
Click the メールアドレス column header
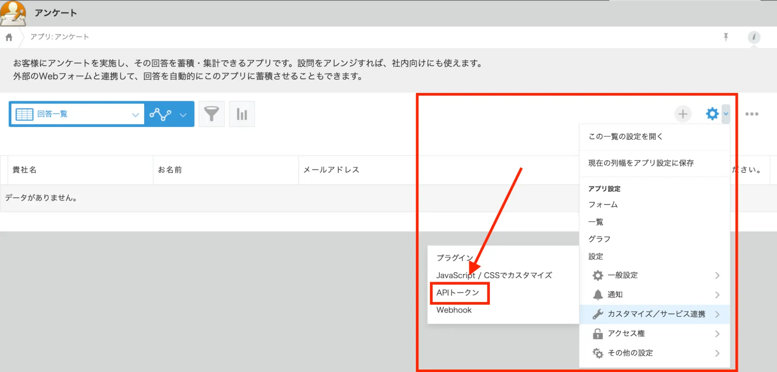tap(331, 170)
